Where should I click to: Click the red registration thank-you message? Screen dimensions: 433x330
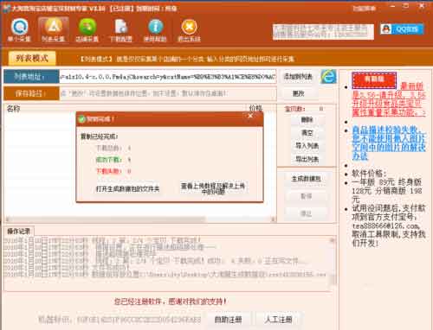point(170,301)
